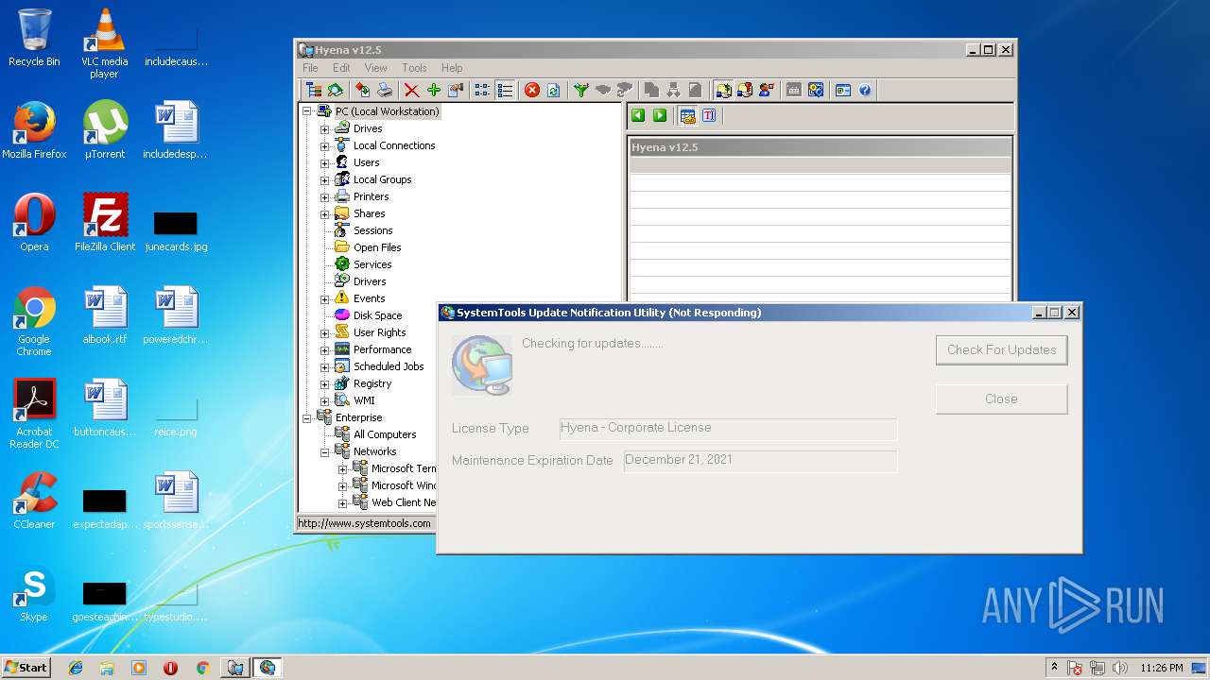
Task: Open the View menu
Action: [x=376, y=68]
